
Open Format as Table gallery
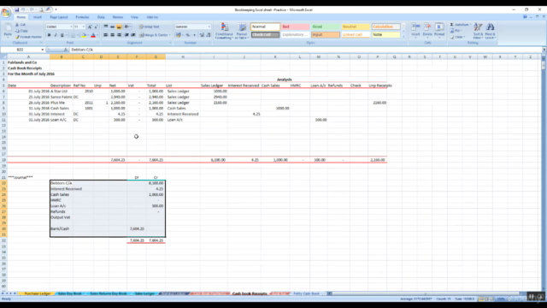coord(241,31)
